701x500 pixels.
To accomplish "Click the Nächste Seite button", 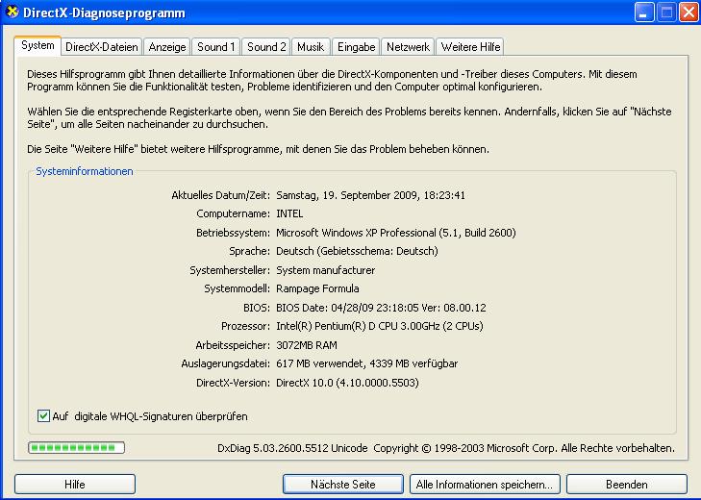I will click(x=343, y=484).
